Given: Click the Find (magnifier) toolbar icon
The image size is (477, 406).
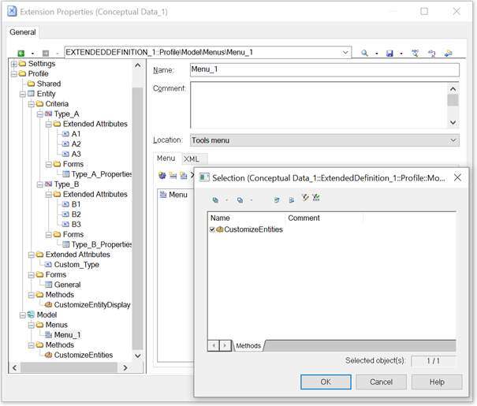Looking at the screenshot, I should pyautogui.click(x=364, y=53).
